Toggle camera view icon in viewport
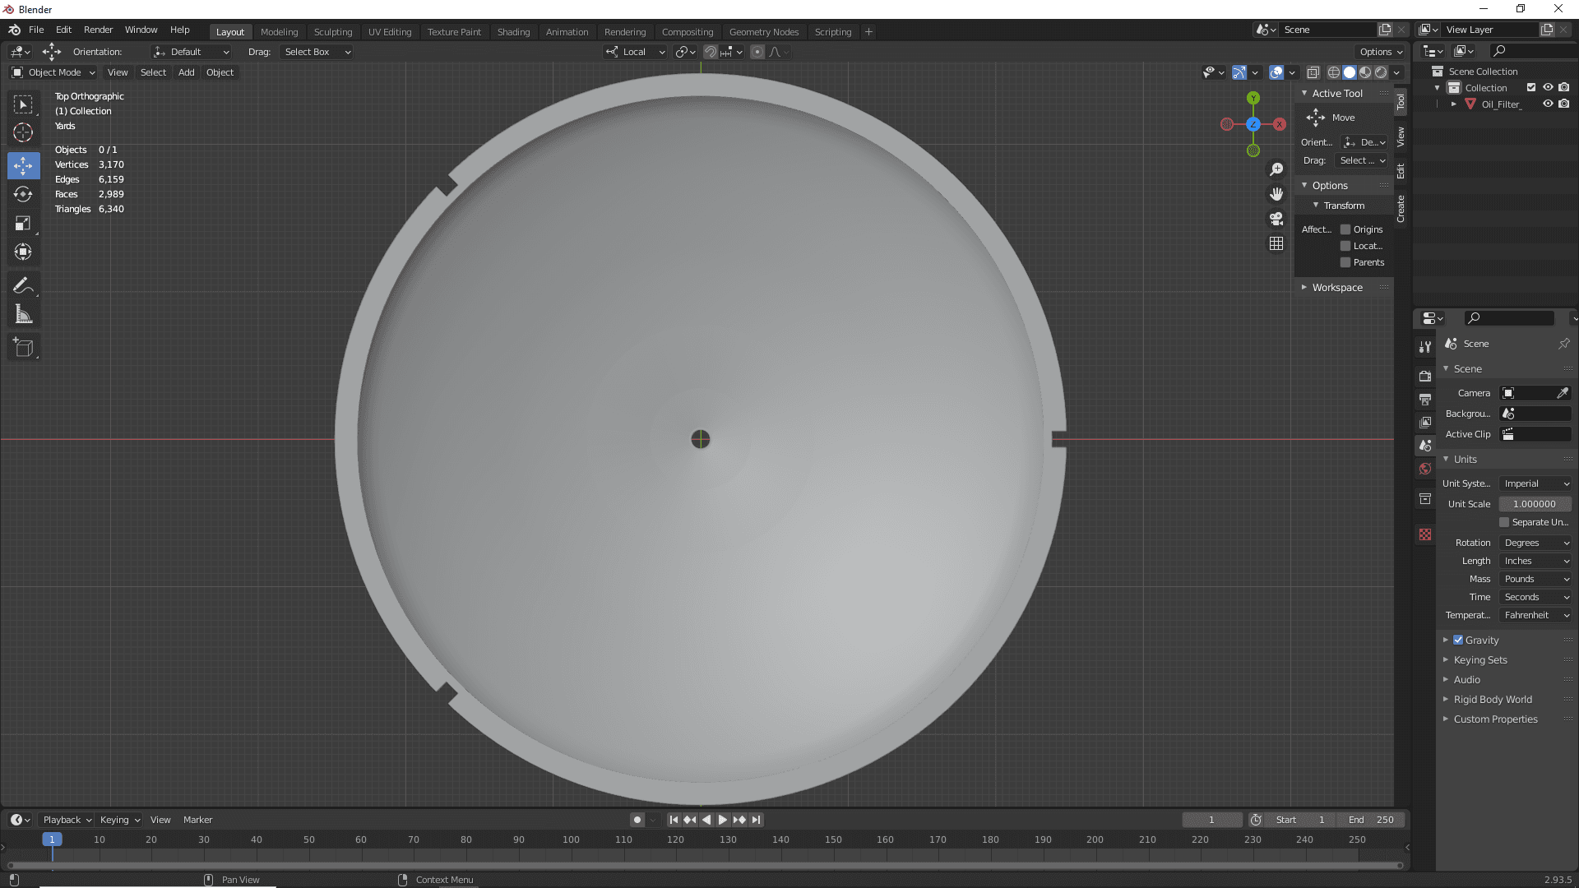Image resolution: width=1579 pixels, height=888 pixels. pyautogui.click(x=1276, y=219)
